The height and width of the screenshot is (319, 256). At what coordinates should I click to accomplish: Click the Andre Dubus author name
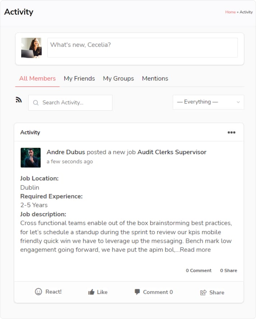[66, 152]
